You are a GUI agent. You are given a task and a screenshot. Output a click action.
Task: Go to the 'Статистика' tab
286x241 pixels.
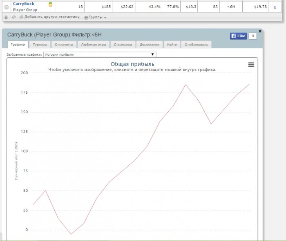pos(123,45)
